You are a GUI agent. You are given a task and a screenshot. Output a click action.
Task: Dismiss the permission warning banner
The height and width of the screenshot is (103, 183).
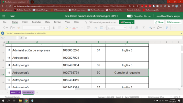tap(181, 33)
